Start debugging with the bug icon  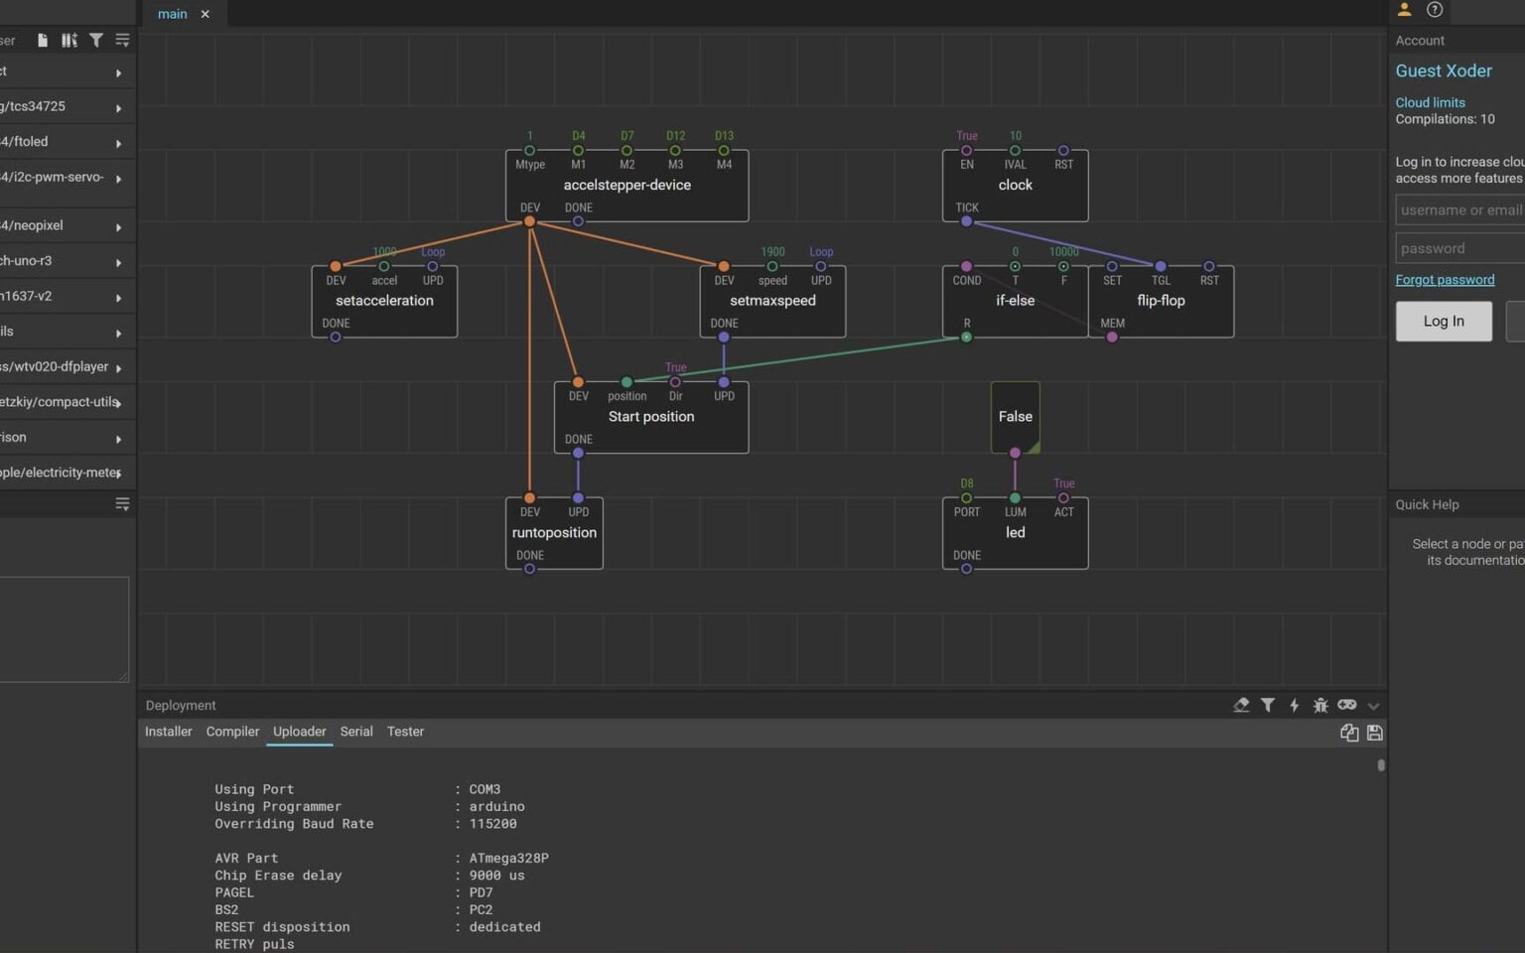click(1319, 705)
